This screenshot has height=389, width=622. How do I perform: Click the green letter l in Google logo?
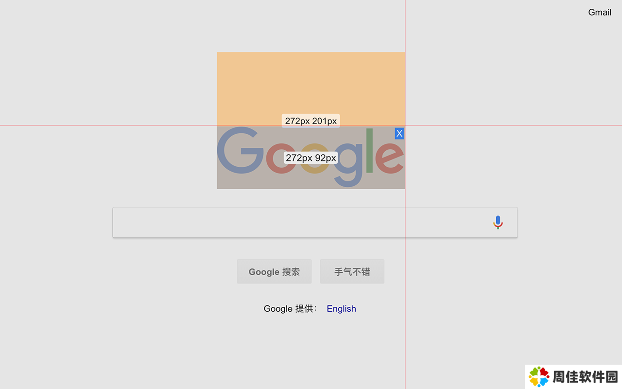point(369,151)
